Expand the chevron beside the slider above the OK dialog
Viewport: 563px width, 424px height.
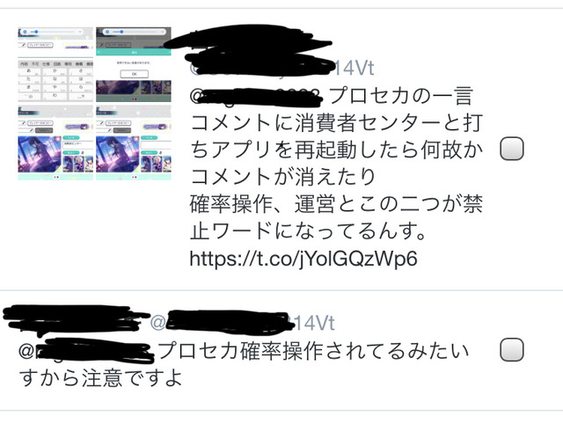point(162,32)
